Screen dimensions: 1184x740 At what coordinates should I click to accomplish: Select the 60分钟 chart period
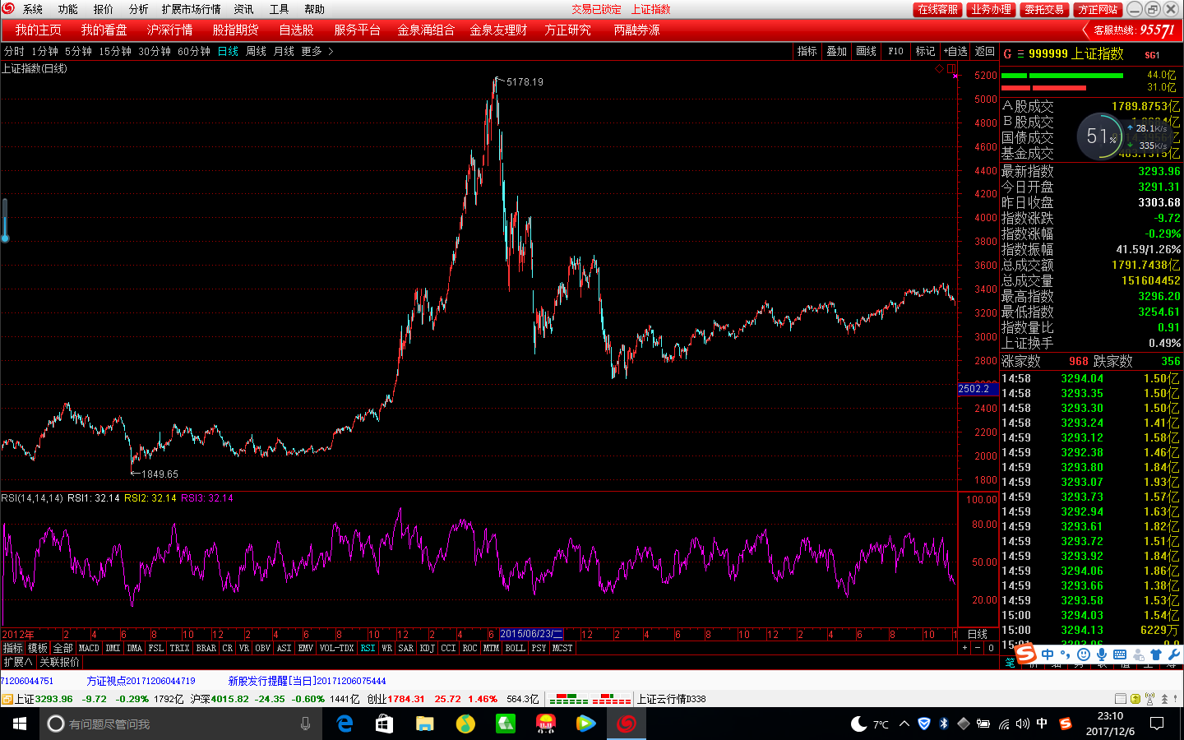pos(194,51)
